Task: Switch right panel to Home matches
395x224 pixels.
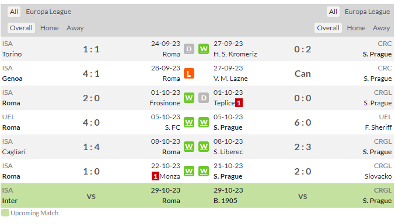Action: 356,28
